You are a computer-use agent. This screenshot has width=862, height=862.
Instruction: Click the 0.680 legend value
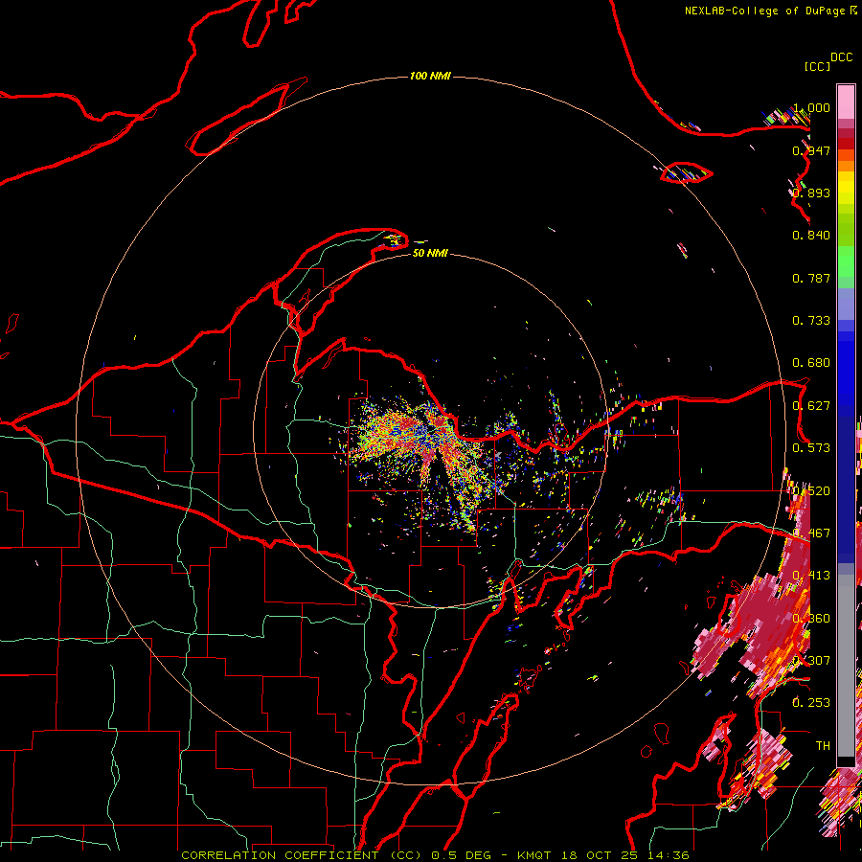(x=811, y=363)
